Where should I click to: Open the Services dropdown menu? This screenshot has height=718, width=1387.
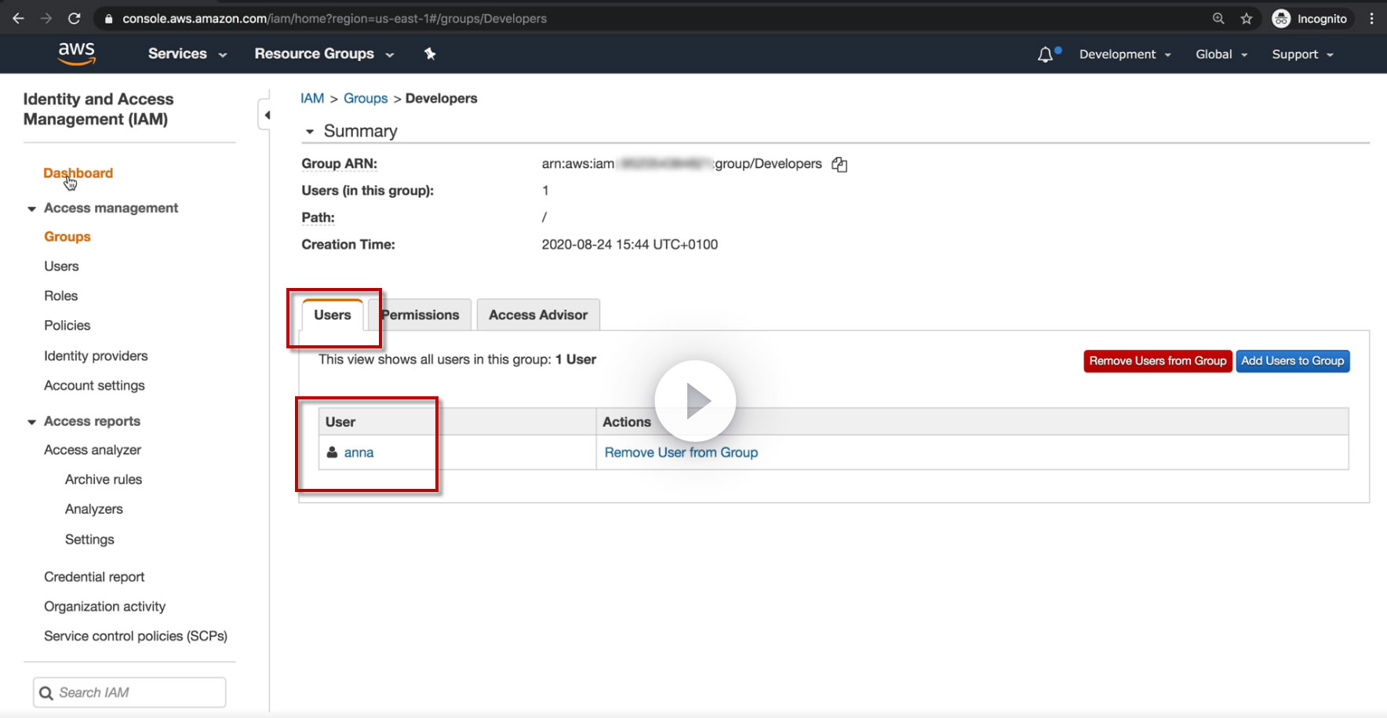[x=187, y=53]
